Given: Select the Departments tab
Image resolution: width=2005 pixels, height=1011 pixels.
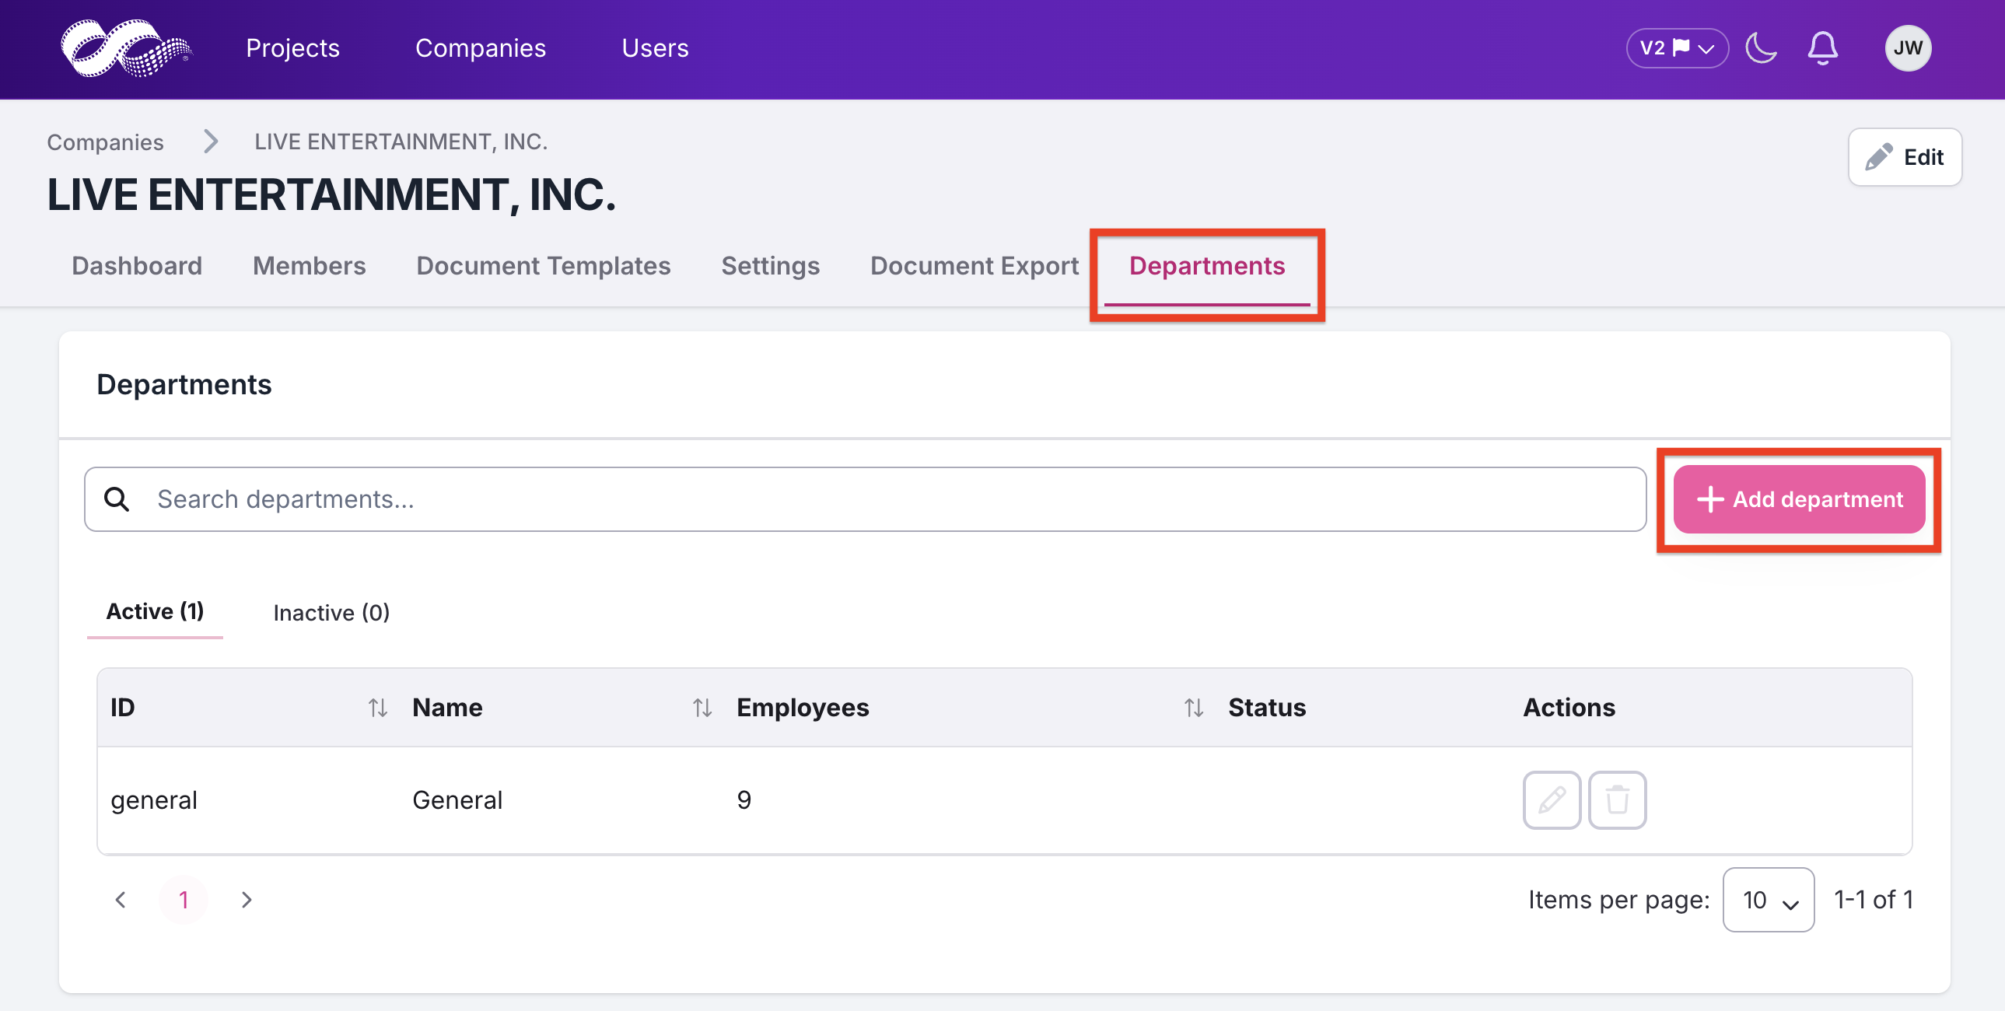Looking at the screenshot, I should click(1207, 266).
